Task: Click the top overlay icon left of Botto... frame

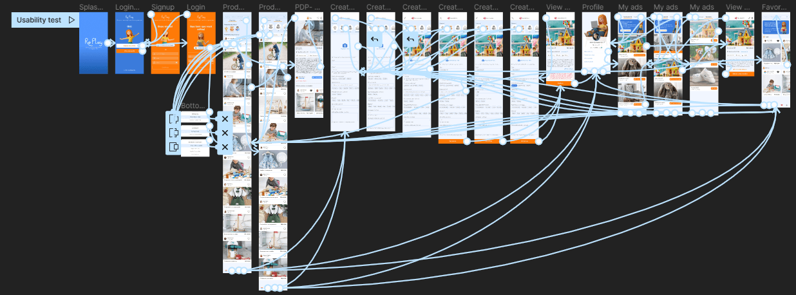Action: 173,119
